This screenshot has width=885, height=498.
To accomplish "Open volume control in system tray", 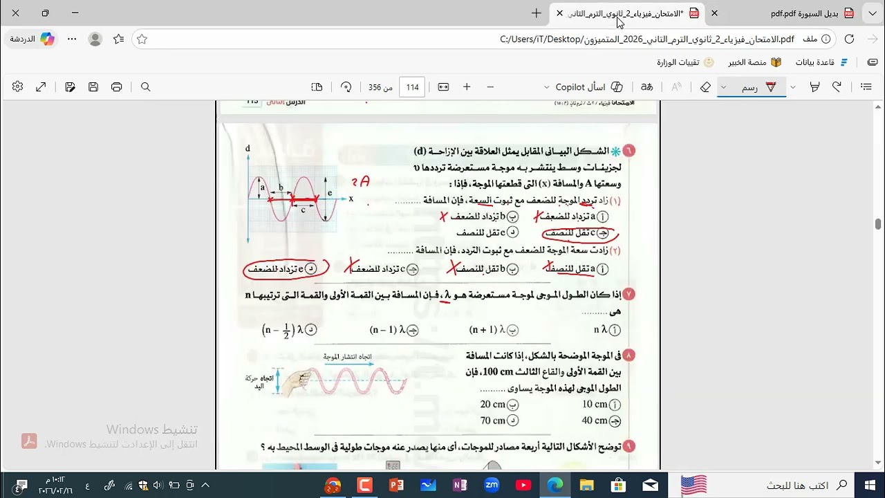I will click(158, 486).
